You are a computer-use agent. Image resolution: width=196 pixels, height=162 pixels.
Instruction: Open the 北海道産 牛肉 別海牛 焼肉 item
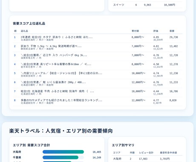[x=57, y=91]
